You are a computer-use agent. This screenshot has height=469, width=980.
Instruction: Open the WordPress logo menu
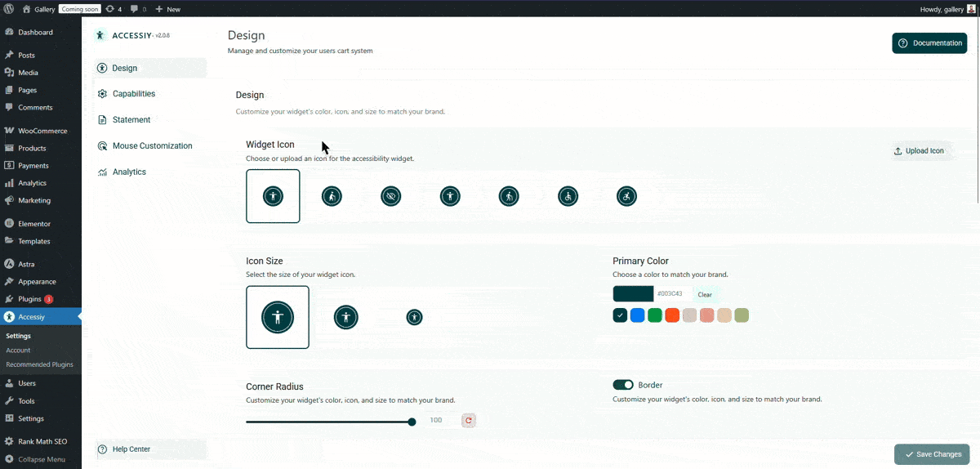coord(8,9)
